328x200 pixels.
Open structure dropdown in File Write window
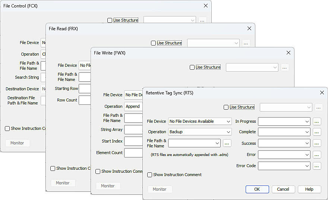coord(252,68)
